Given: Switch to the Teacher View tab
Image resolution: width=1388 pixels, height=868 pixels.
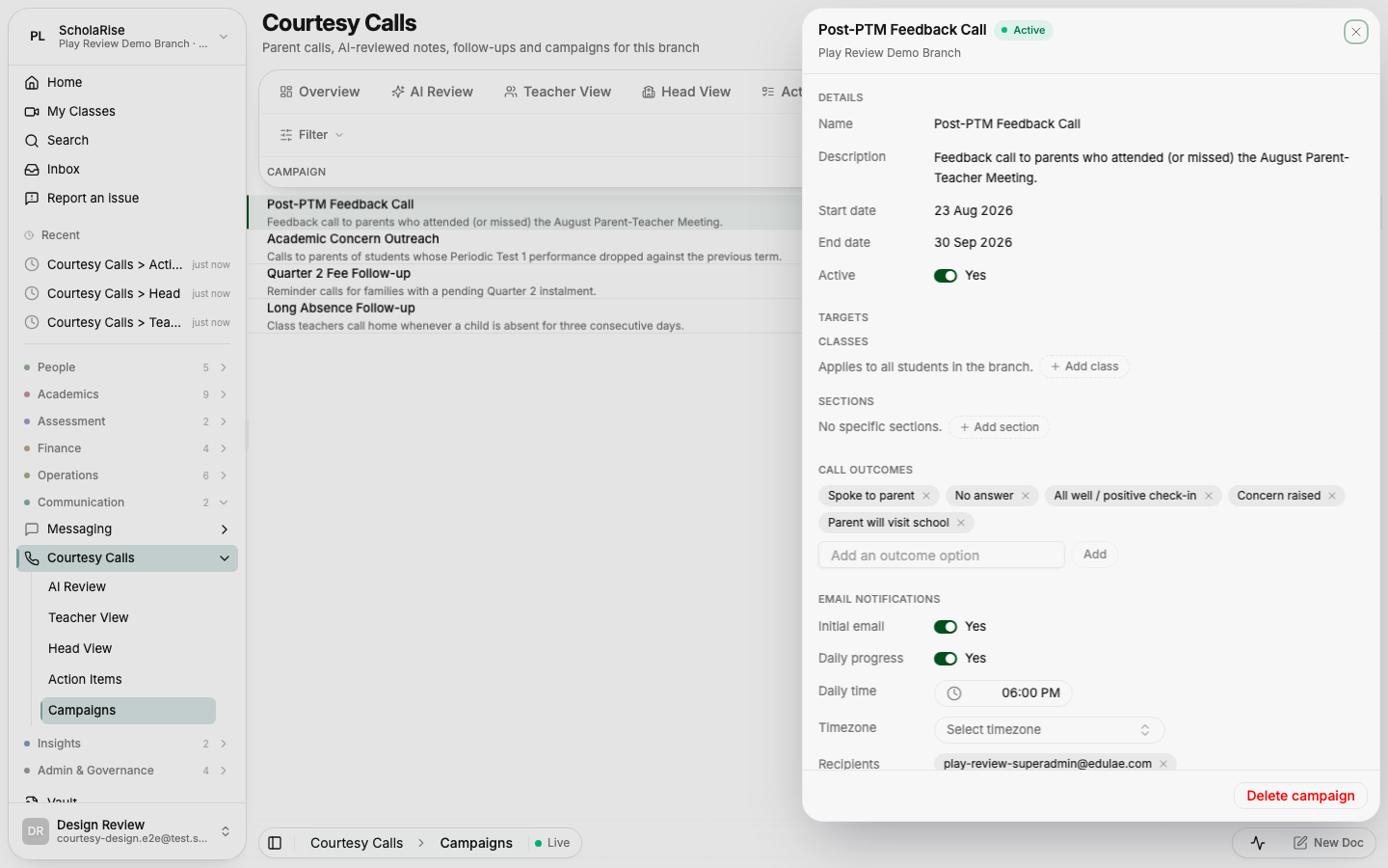Looking at the screenshot, I should [557, 92].
